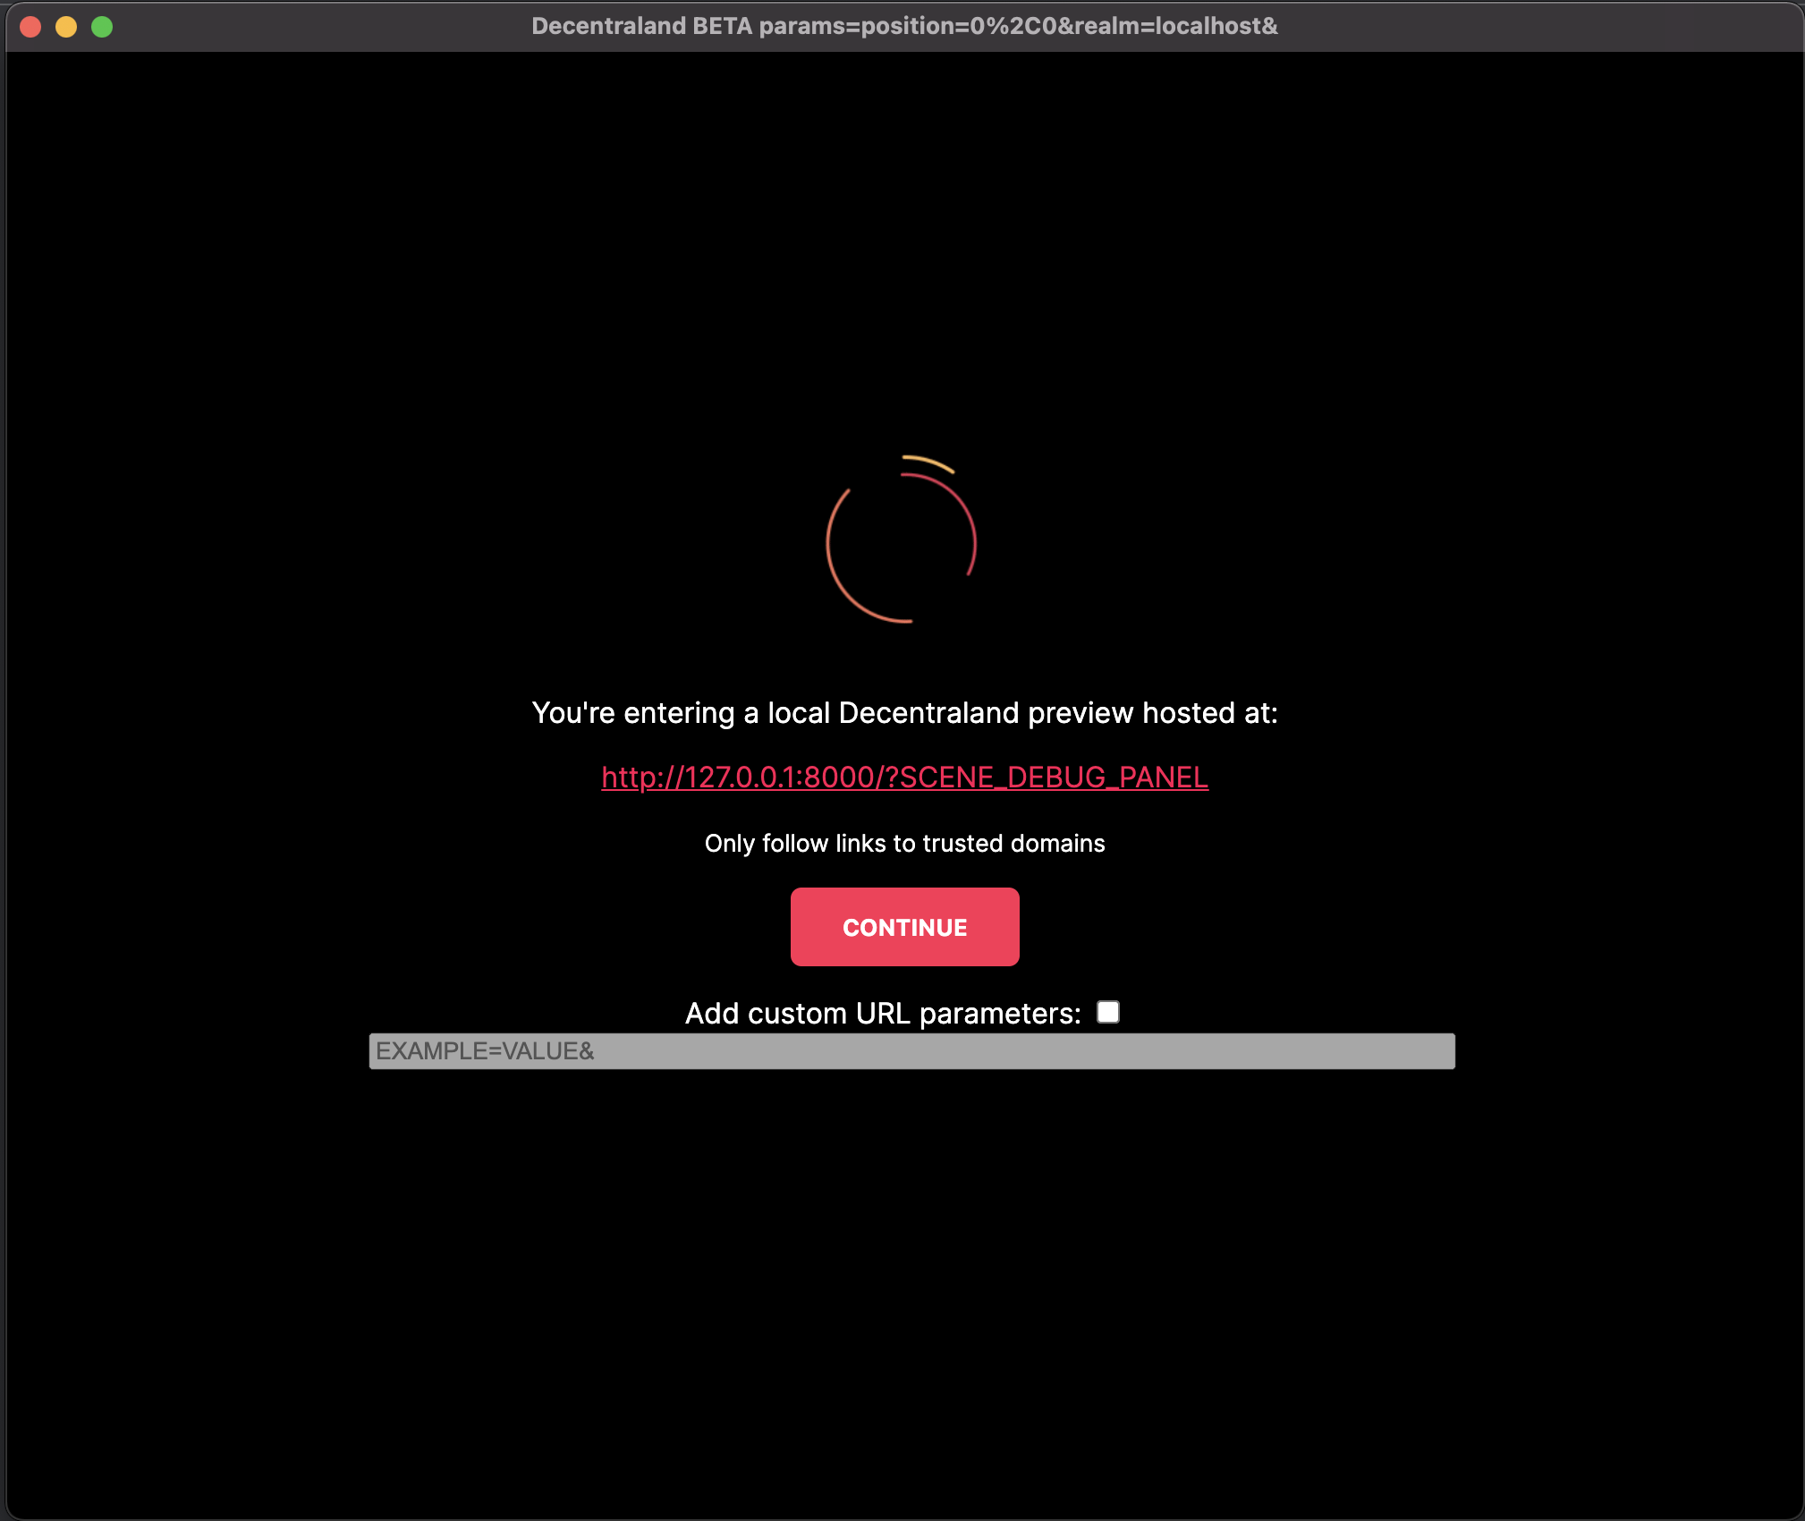1805x1521 pixels.
Task: Click the 'Add custom URL parameters:' label
Action: (x=882, y=1014)
